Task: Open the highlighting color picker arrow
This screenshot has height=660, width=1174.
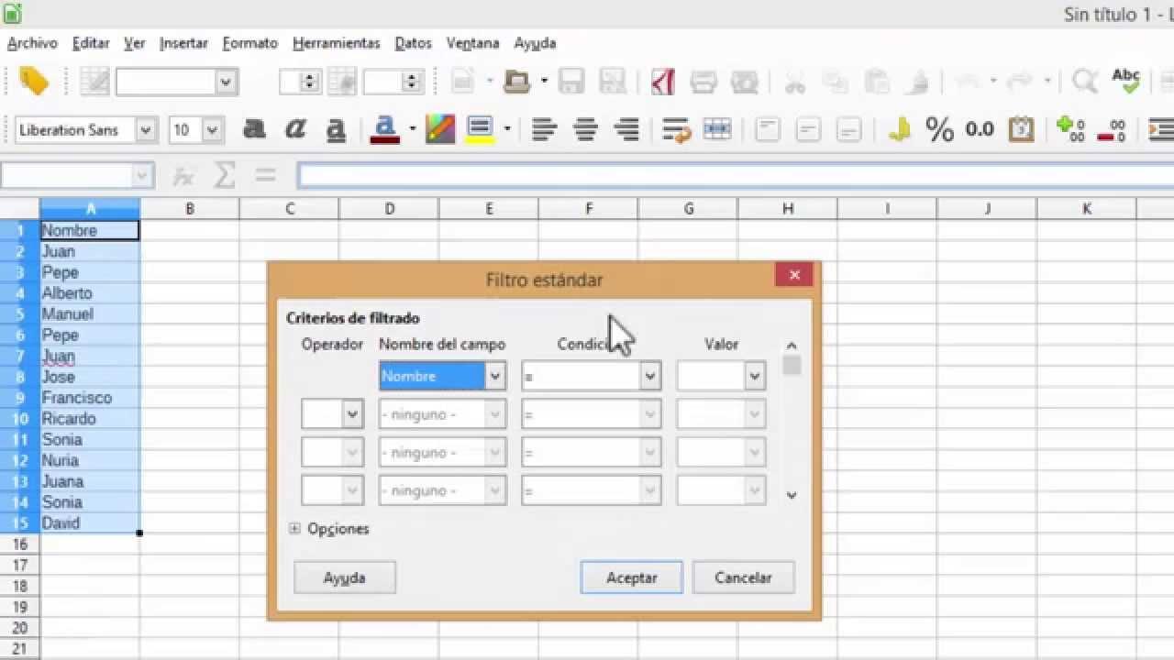Action: 508,129
